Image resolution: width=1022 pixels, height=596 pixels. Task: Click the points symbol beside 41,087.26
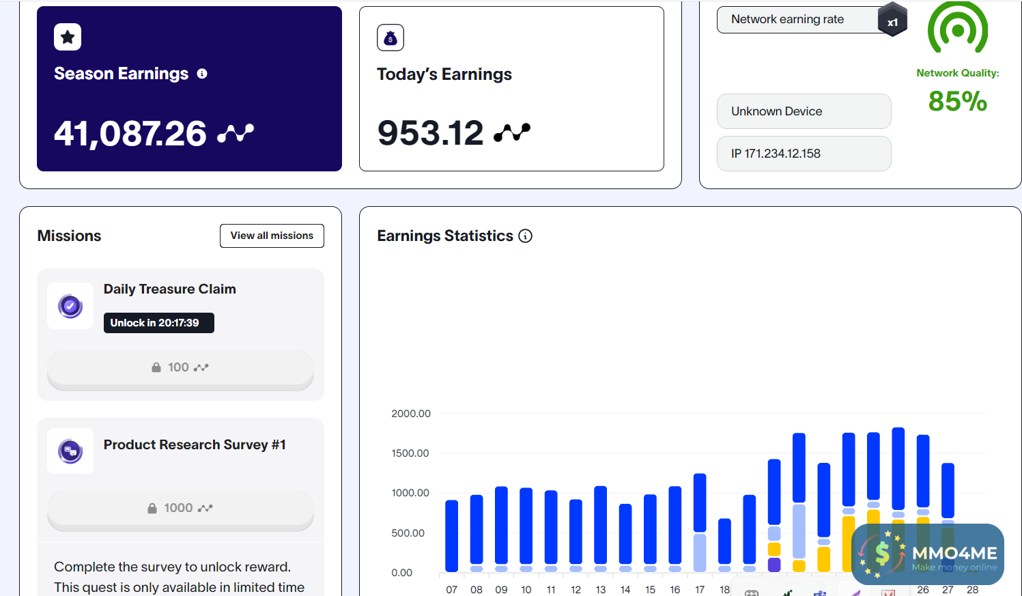pos(236,132)
